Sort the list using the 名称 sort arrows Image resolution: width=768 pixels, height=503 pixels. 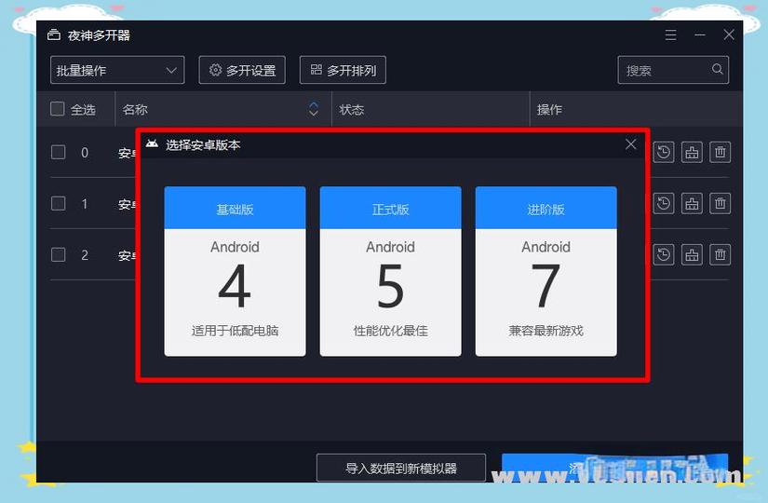314,109
